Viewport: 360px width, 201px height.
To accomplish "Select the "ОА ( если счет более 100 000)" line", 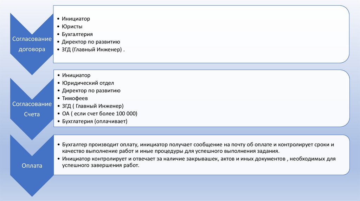I will pos(99,114).
